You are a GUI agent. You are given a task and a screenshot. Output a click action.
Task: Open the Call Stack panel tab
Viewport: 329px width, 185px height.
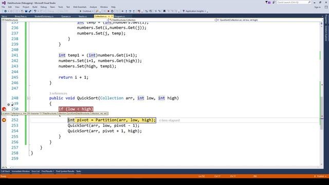(x=5, y=171)
